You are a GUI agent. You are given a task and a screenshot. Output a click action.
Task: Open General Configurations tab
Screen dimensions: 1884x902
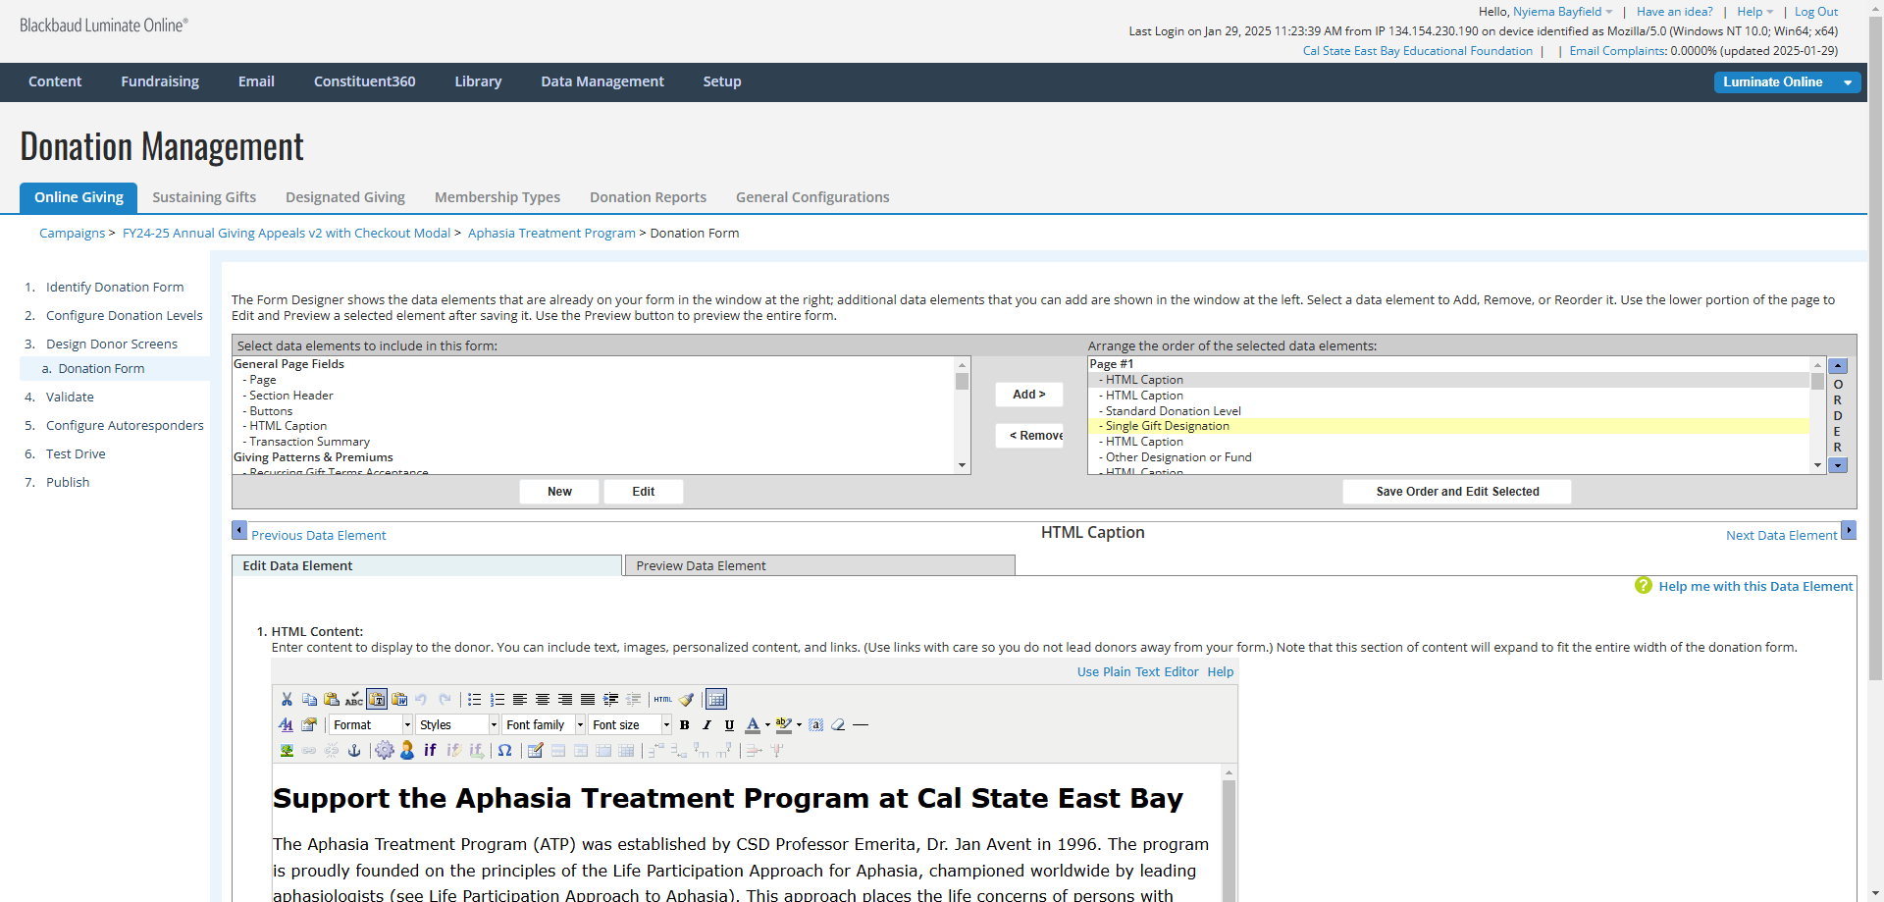(x=812, y=197)
